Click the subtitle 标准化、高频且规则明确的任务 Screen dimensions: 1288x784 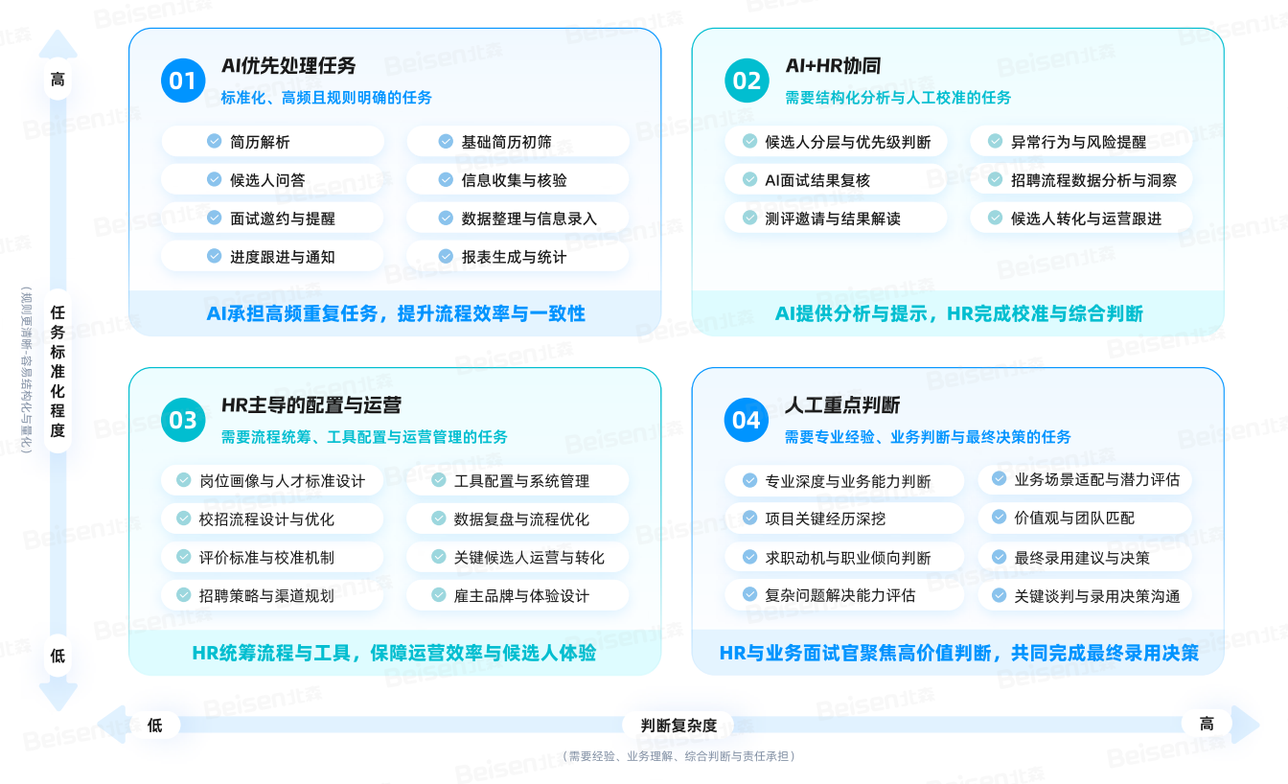(327, 97)
